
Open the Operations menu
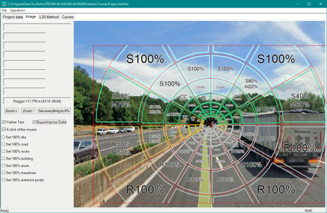[x=18, y=11]
